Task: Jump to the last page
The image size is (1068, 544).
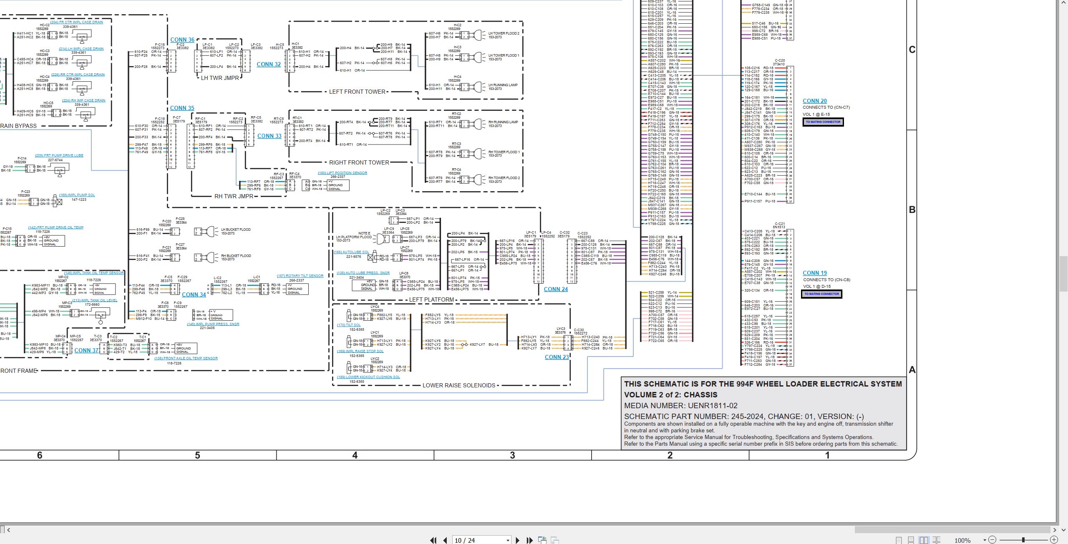Action: [x=529, y=540]
